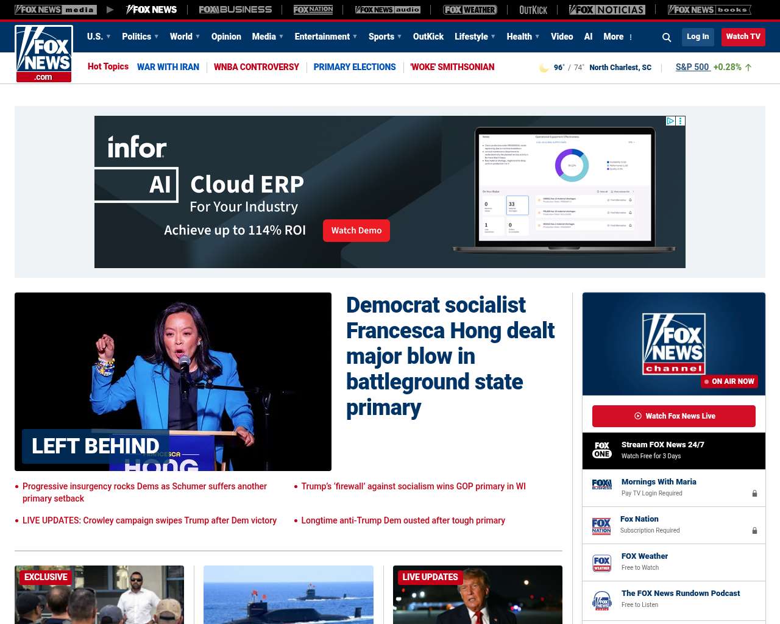780x624 pixels.
Task: Click the Fox News logo in top network bar
Action: pos(151,10)
